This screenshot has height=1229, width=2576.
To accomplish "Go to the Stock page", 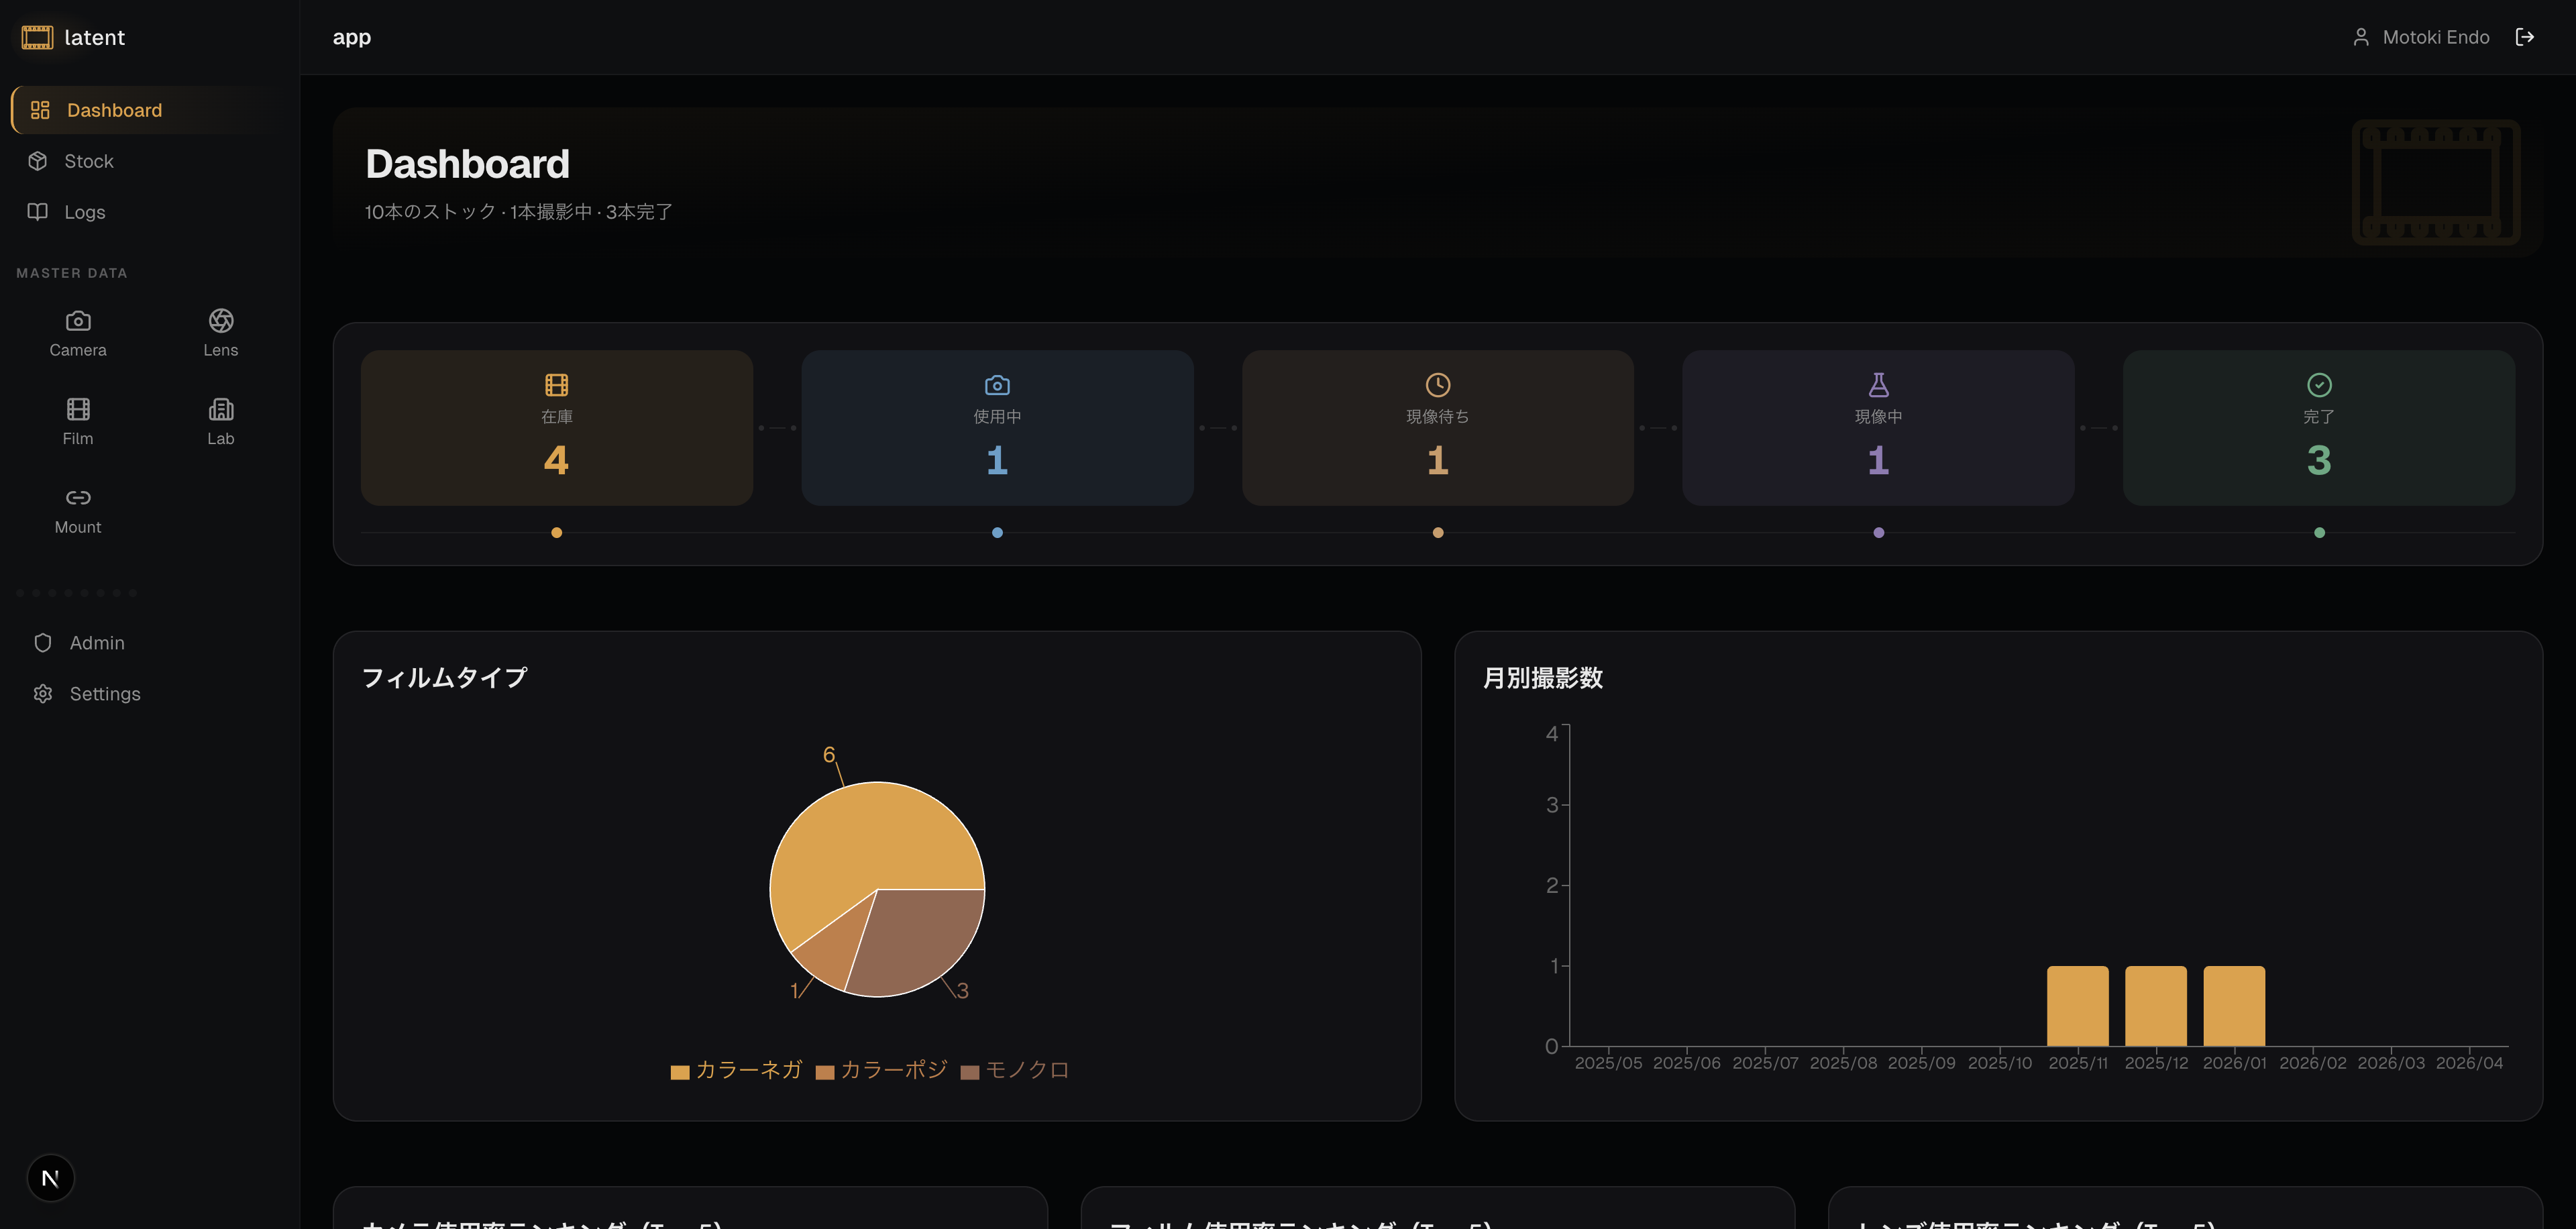I will 89,161.
